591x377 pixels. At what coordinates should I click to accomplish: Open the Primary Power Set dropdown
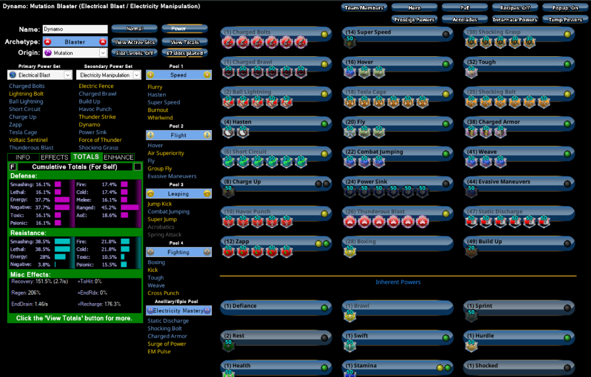67,74
